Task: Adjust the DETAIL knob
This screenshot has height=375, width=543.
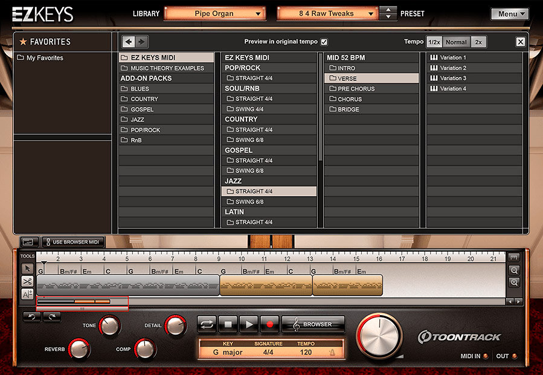Action: tap(175, 326)
